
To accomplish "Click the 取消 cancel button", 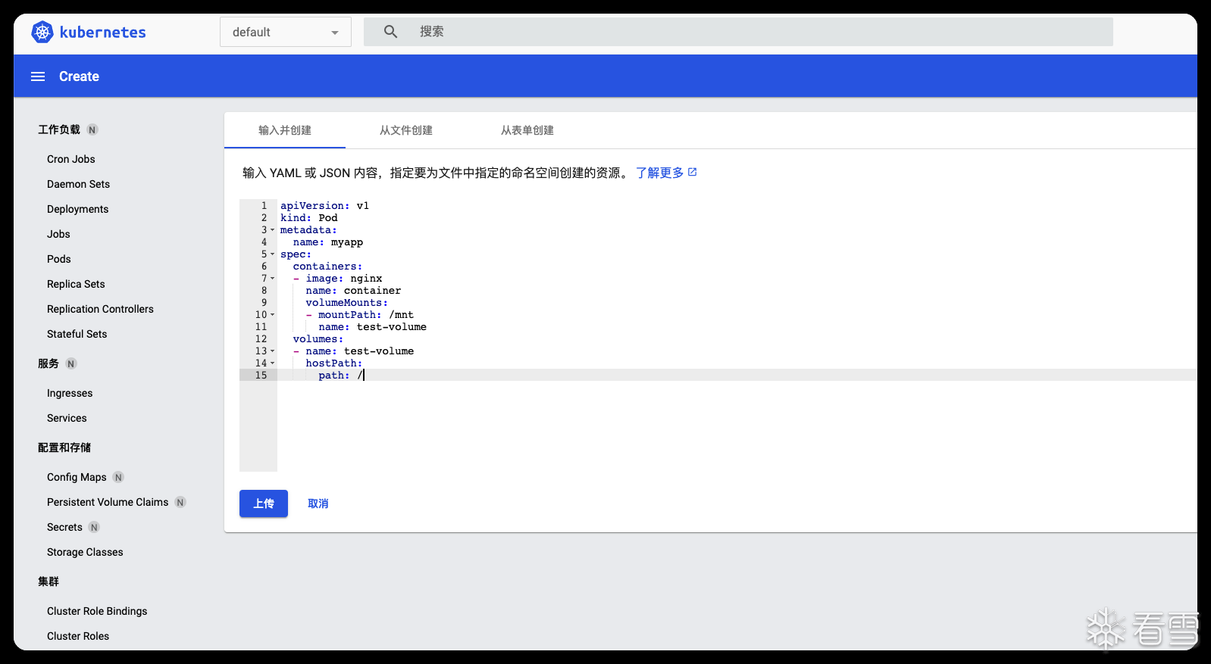I will coord(318,503).
